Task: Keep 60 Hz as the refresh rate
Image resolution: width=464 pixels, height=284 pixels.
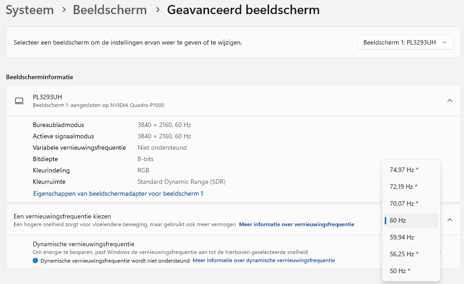Action: pyautogui.click(x=410, y=220)
